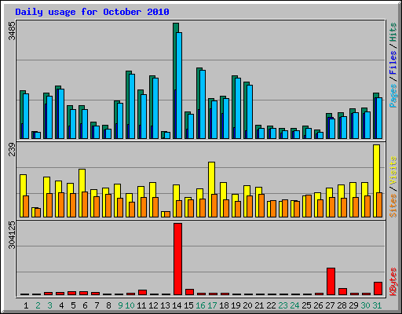Image resolution: width=402 pixels, height=314 pixels.
Task: Click day 2 on the x-axis
Action: 38,305
